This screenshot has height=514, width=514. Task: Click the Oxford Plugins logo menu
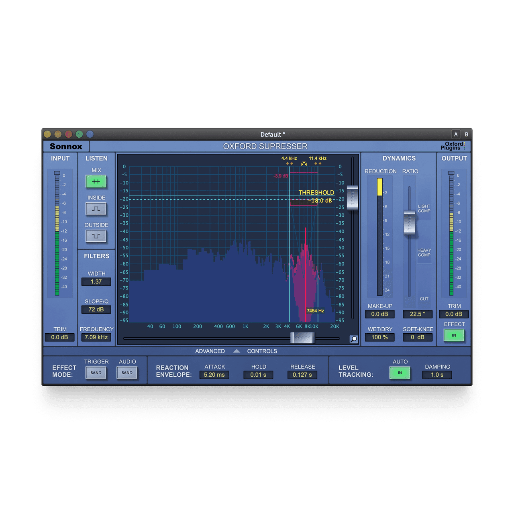pyautogui.click(x=454, y=146)
